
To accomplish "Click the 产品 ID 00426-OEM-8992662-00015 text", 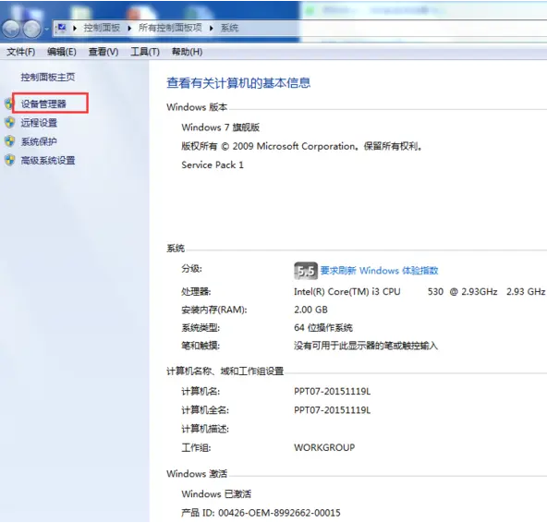I will click(x=261, y=513).
